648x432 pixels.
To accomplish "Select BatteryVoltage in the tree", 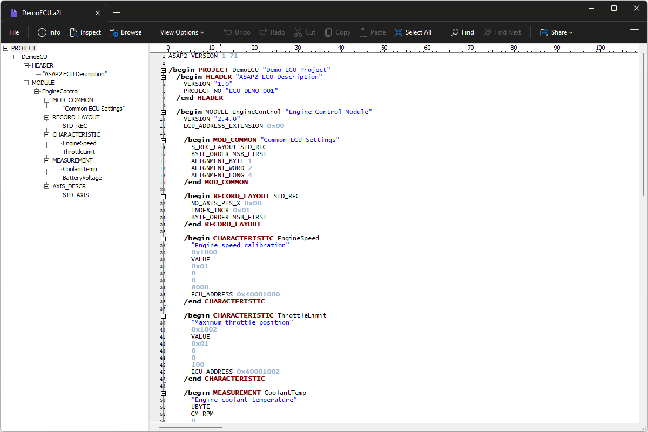I will click(x=82, y=178).
